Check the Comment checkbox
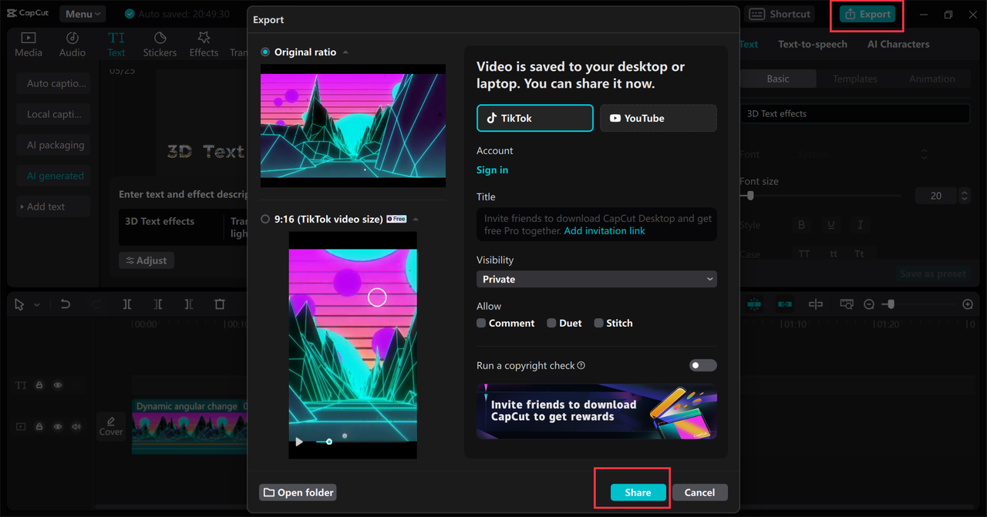The image size is (987, 517). click(x=481, y=323)
